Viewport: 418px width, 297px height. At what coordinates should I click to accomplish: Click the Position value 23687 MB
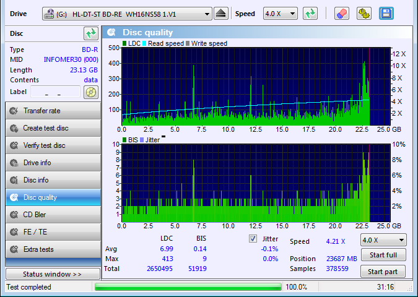coord(342,259)
